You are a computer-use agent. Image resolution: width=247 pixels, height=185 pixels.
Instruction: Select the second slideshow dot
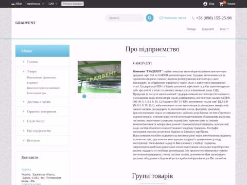pos(89,97)
